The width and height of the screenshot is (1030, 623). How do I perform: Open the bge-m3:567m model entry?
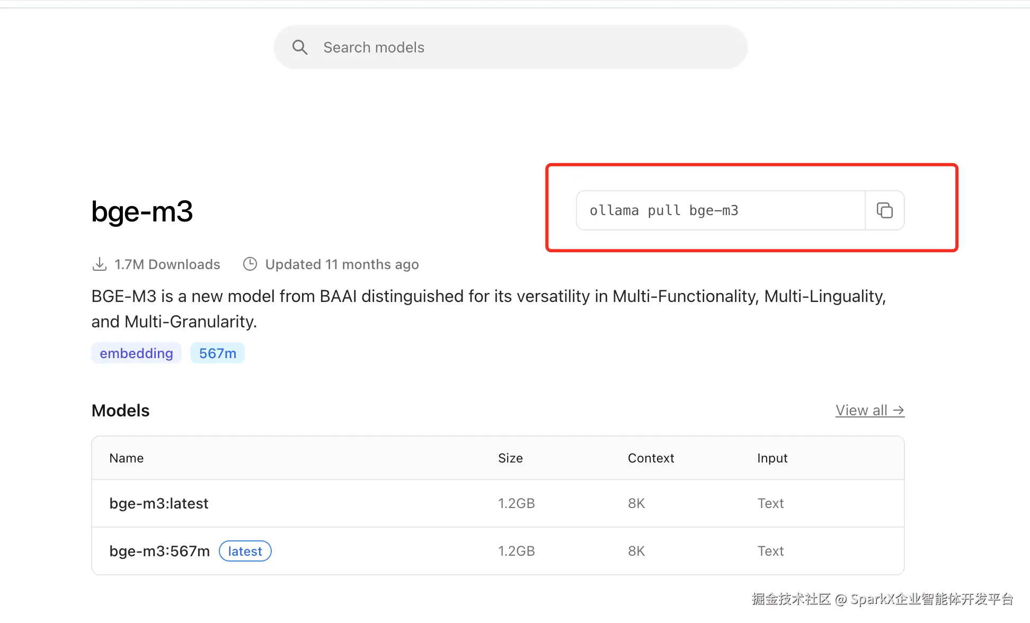(159, 551)
